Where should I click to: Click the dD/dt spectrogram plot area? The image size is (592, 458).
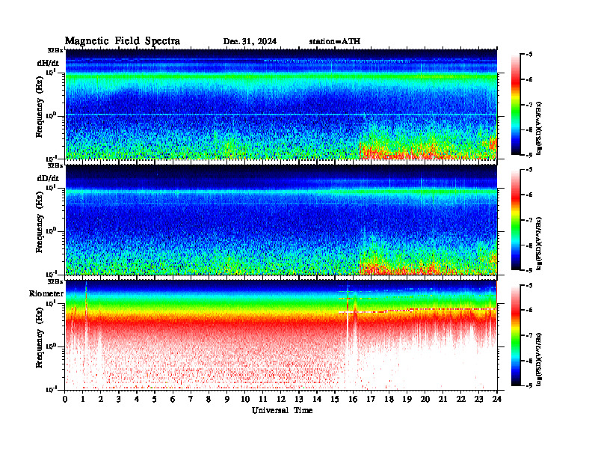pyautogui.click(x=281, y=219)
